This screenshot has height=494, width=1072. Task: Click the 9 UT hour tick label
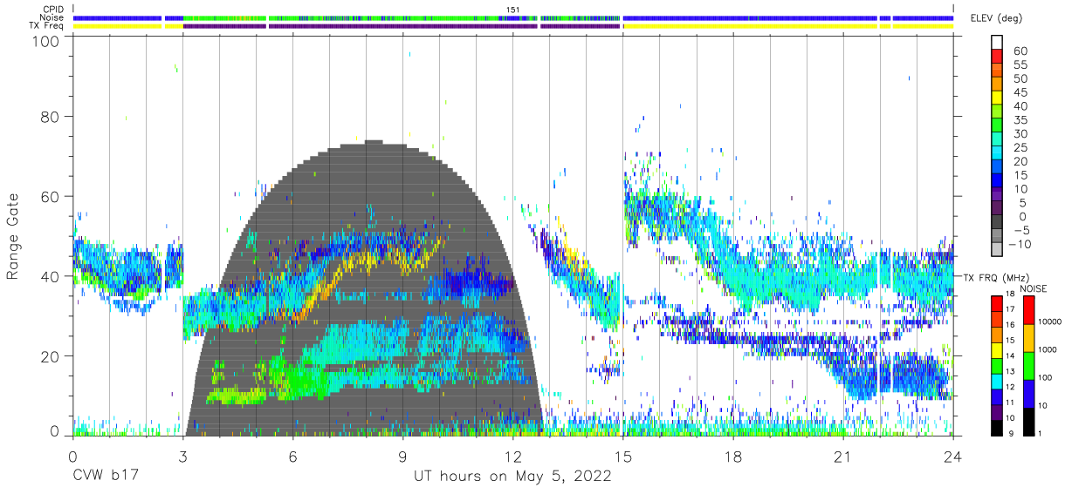click(x=403, y=457)
